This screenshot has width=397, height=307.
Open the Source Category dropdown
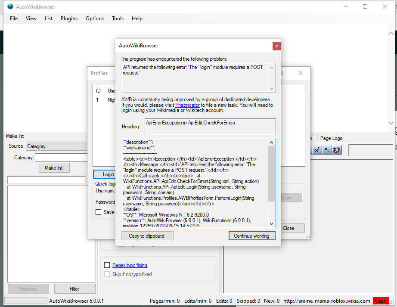56,146
